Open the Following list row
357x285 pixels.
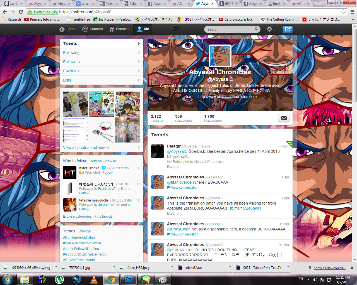click(102, 53)
